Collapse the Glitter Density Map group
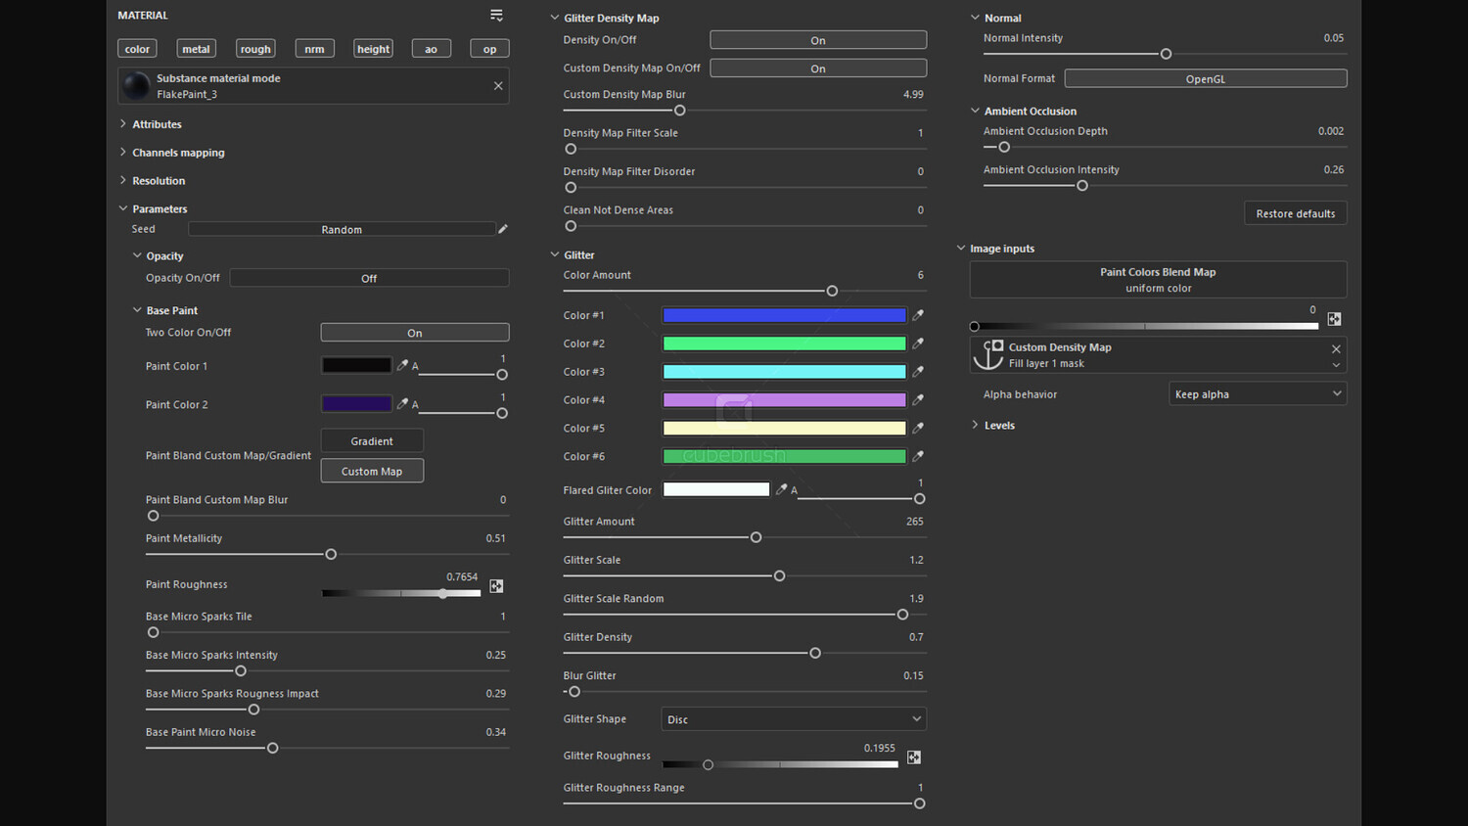Viewport: 1468px width, 826px height. point(555,18)
